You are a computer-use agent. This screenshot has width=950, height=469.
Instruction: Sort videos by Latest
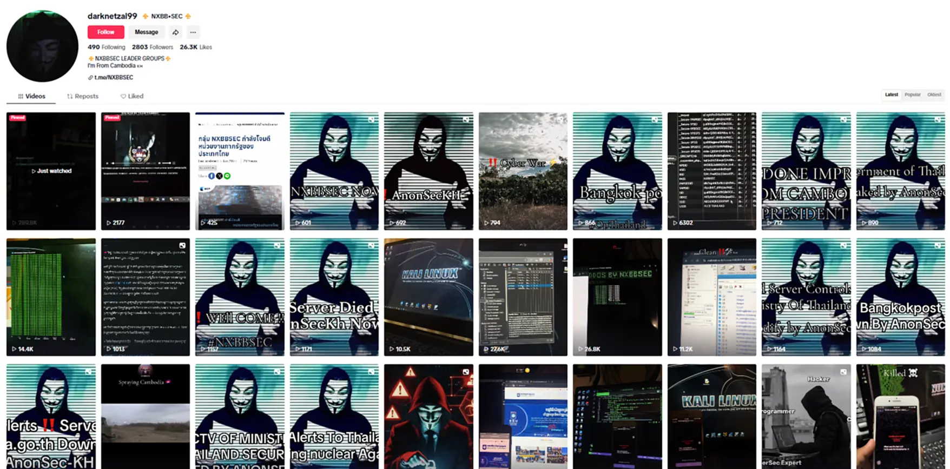click(891, 95)
